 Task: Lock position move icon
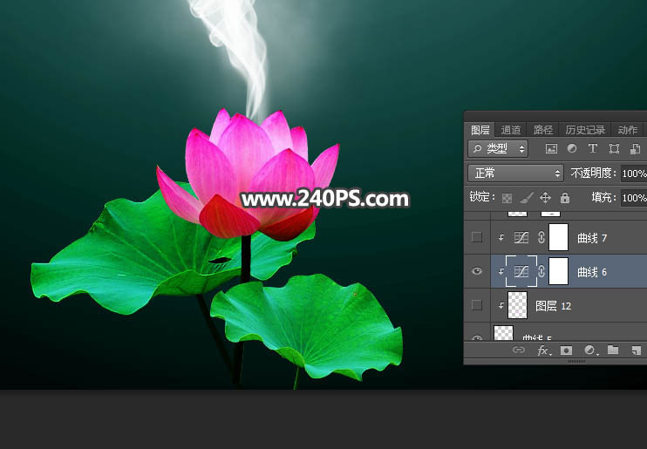coord(546,198)
